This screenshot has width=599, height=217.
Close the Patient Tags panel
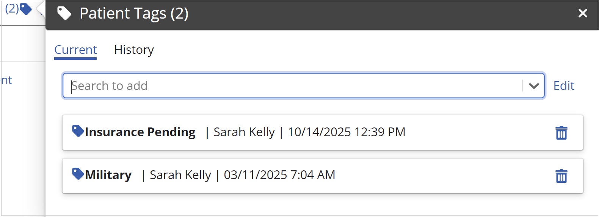[583, 13]
